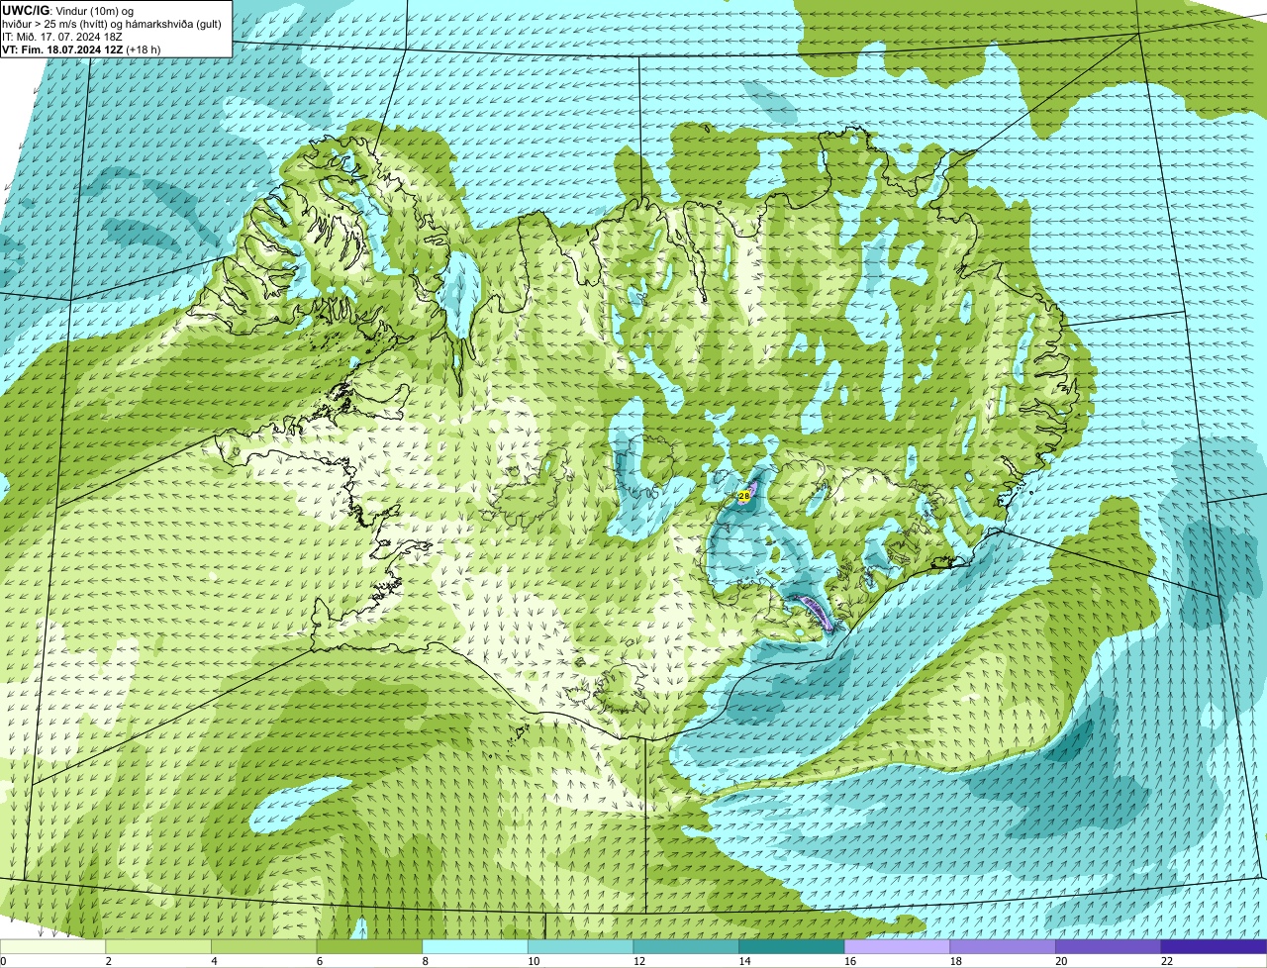
Task: Click the '10' tick label on color scale
Action: tap(534, 961)
